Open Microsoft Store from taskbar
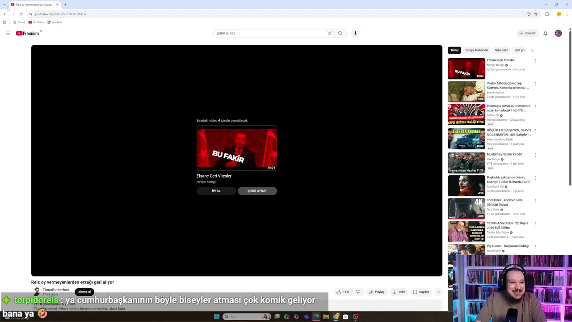This screenshot has height=322, width=572. tap(345, 317)
